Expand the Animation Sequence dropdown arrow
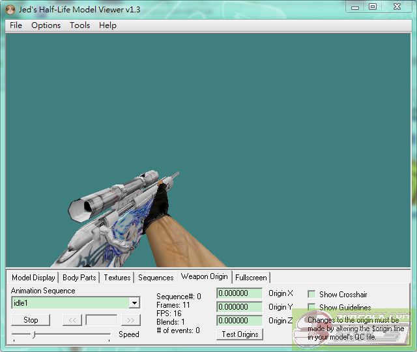 pos(134,303)
